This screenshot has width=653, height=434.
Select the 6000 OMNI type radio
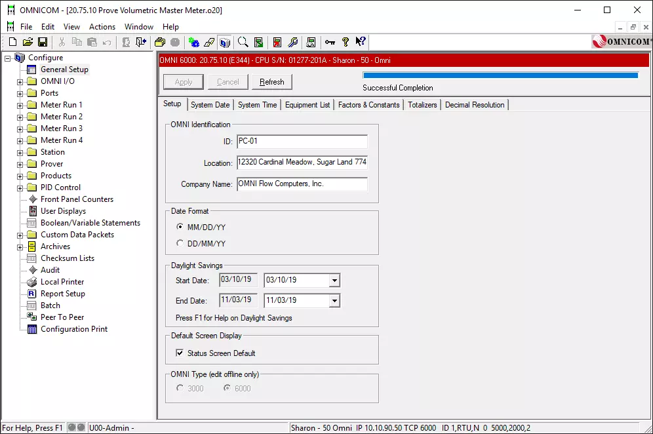pos(227,387)
